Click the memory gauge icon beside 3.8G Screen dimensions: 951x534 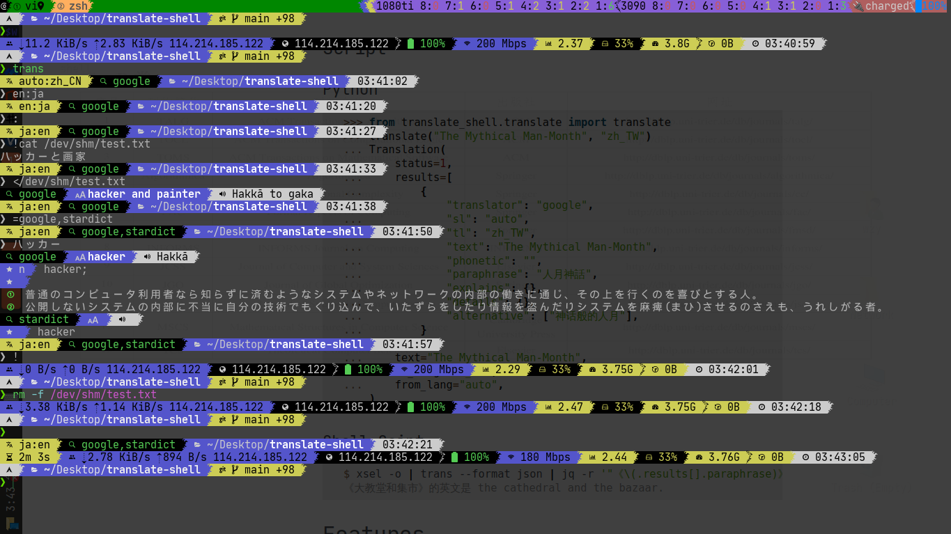[655, 43]
